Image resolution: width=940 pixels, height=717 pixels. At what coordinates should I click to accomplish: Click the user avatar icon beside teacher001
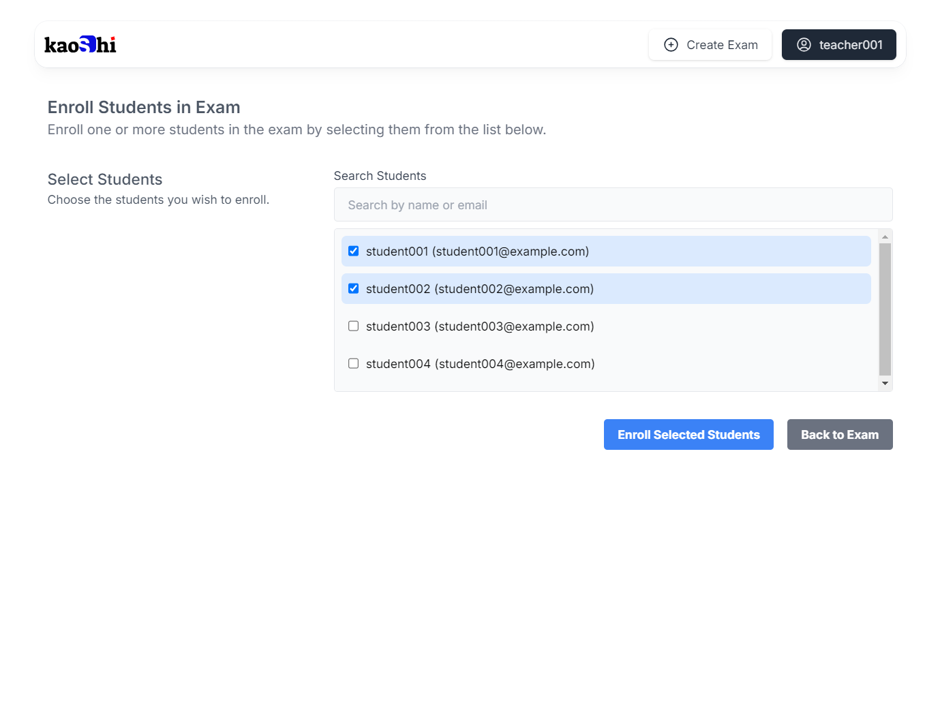pos(804,45)
